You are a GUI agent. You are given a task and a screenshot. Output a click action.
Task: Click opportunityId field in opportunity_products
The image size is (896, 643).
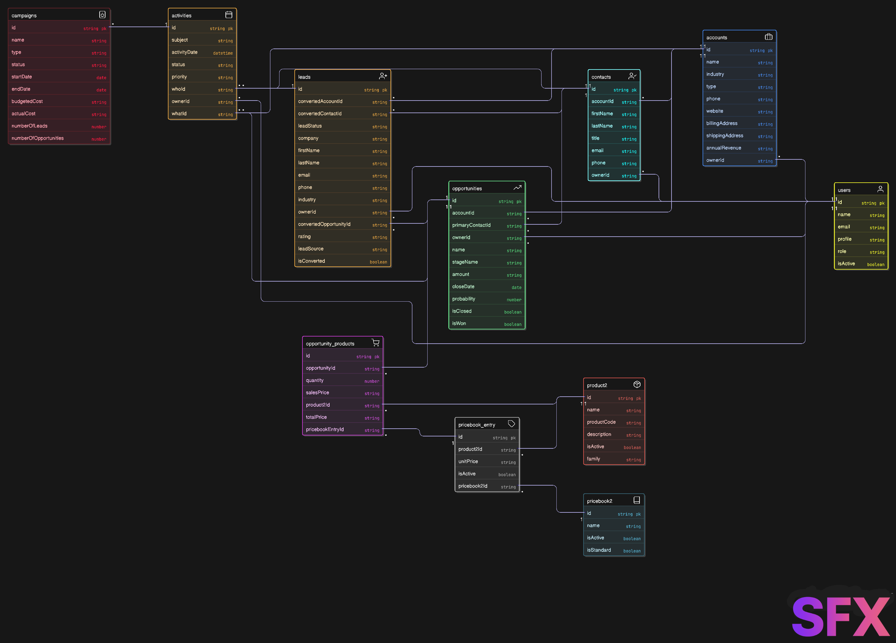[x=343, y=368]
